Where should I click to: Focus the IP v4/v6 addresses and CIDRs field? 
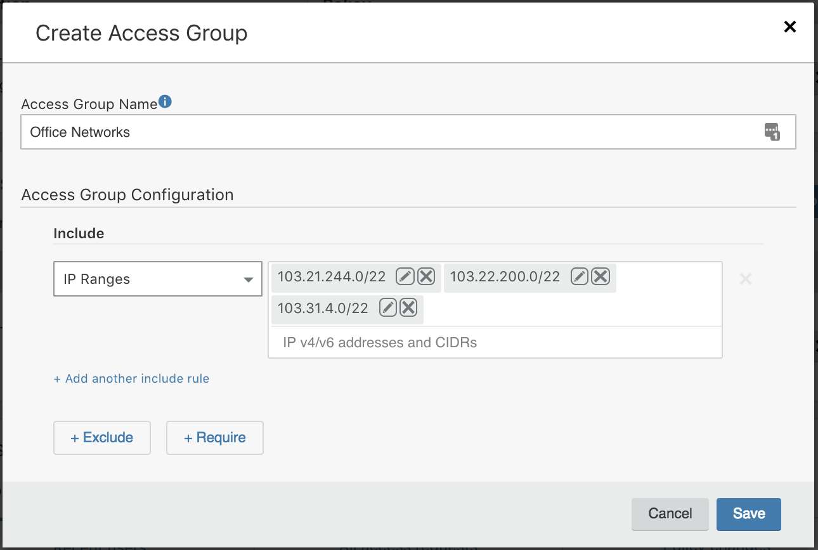(495, 343)
